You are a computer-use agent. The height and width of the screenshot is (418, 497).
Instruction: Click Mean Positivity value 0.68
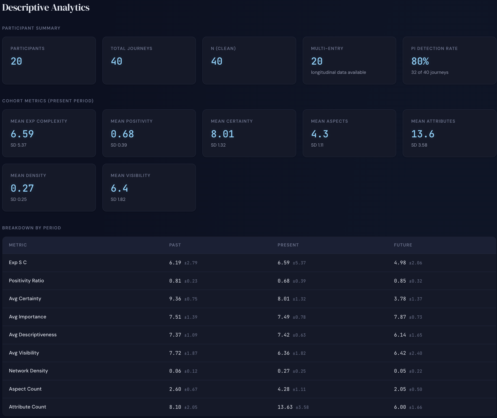point(122,134)
